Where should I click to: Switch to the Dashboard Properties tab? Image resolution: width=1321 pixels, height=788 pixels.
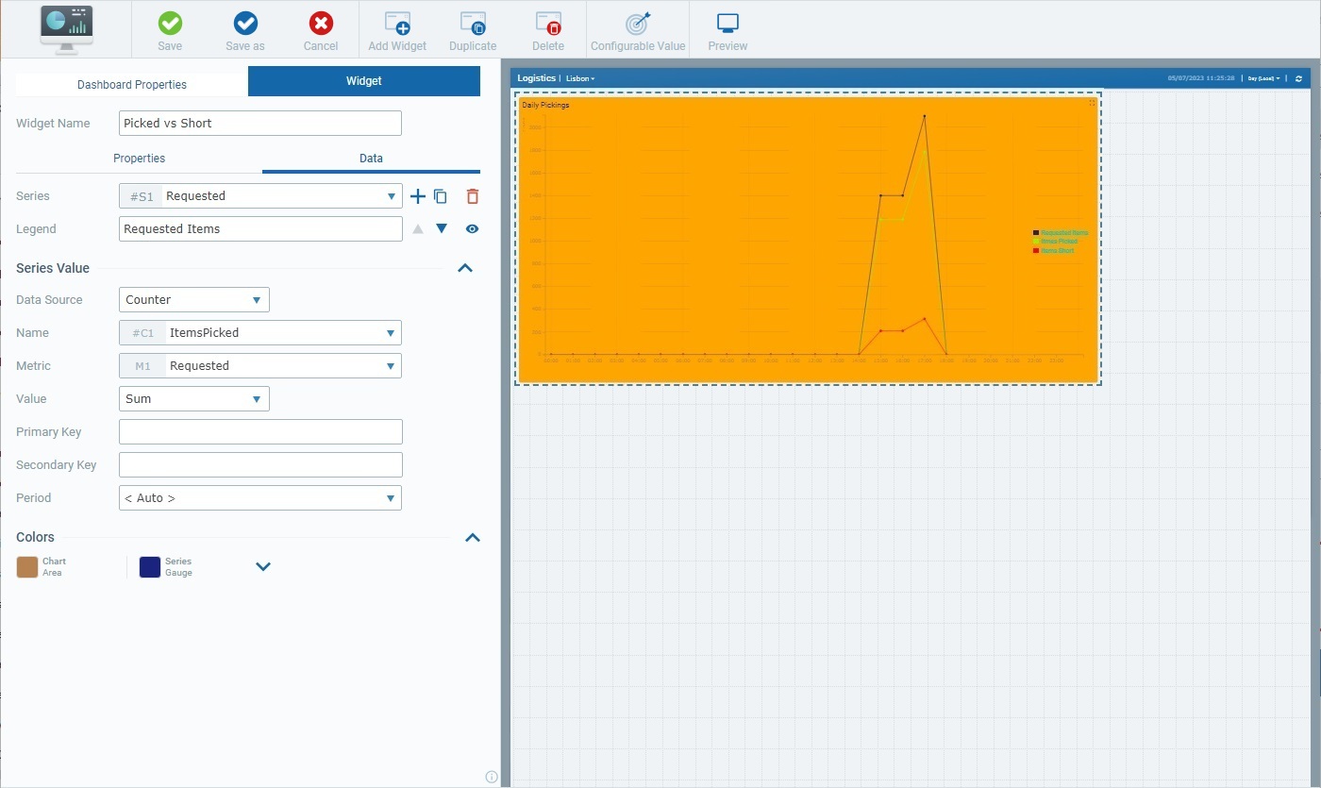(132, 84)
